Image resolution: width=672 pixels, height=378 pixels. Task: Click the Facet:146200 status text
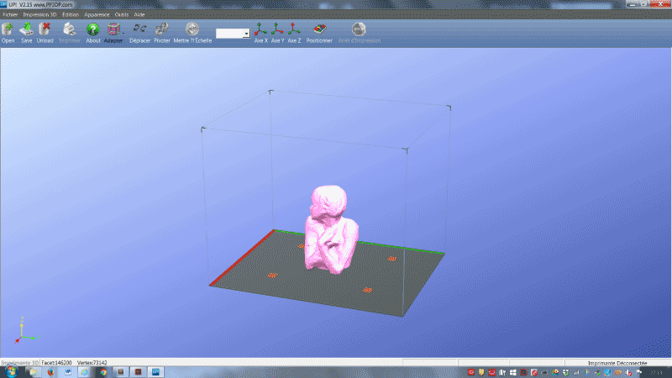(x=56, y=363)
